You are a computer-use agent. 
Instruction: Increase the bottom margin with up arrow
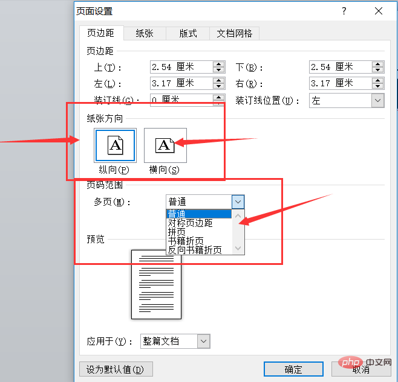click(377, 64)
